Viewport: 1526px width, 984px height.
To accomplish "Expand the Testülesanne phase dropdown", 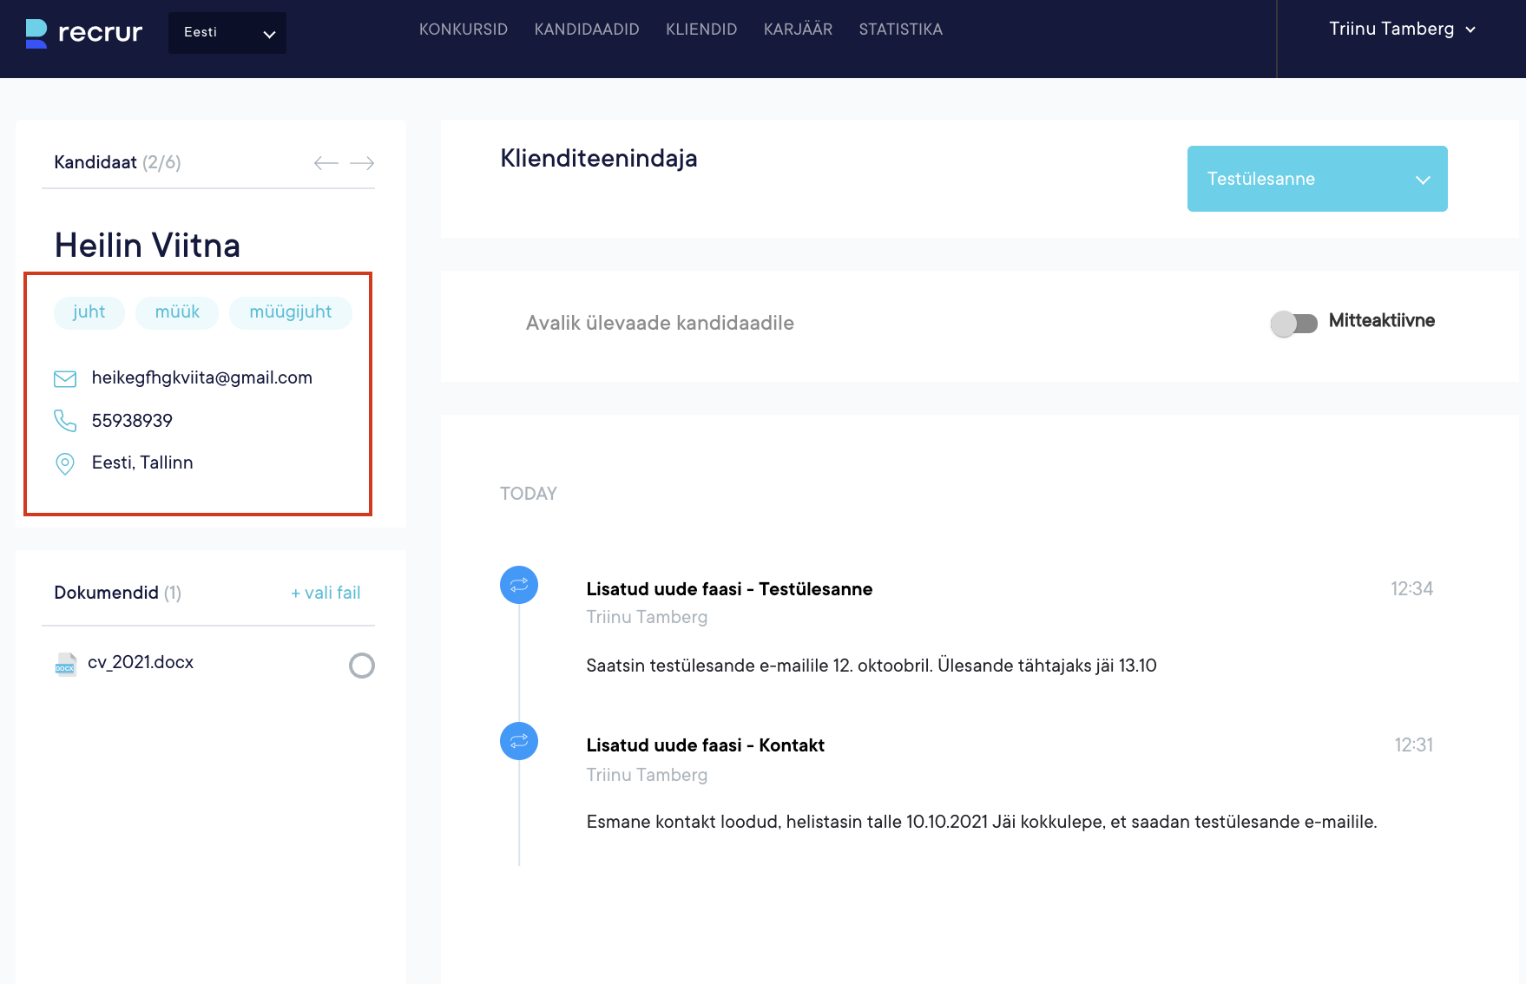I will click(x=1317, y=179).
